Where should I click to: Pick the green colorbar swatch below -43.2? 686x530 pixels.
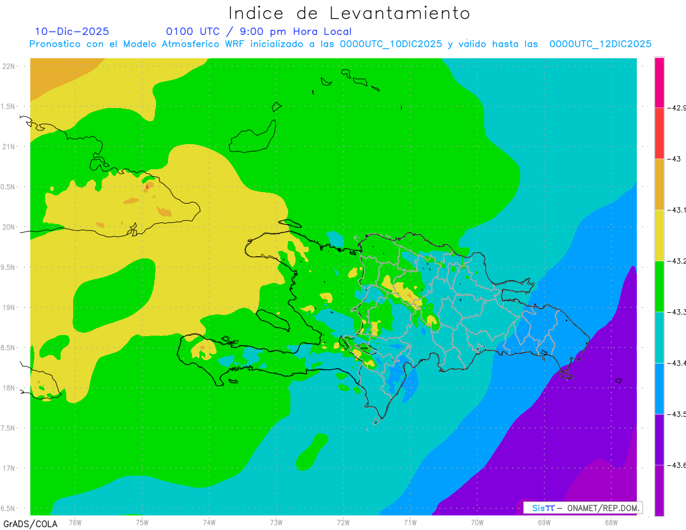coord(659,286)
